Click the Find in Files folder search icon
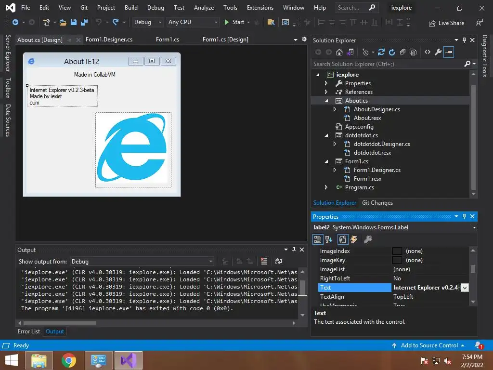493x370 pixels. click(271, 22)
